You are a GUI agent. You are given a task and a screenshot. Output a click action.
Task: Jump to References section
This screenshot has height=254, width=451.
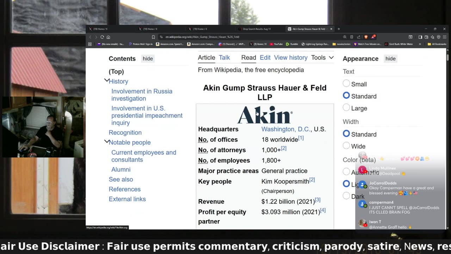click(x=125, y=189)
